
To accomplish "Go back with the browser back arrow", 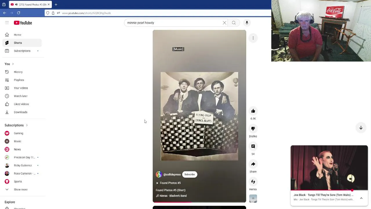I will point(5,13).
